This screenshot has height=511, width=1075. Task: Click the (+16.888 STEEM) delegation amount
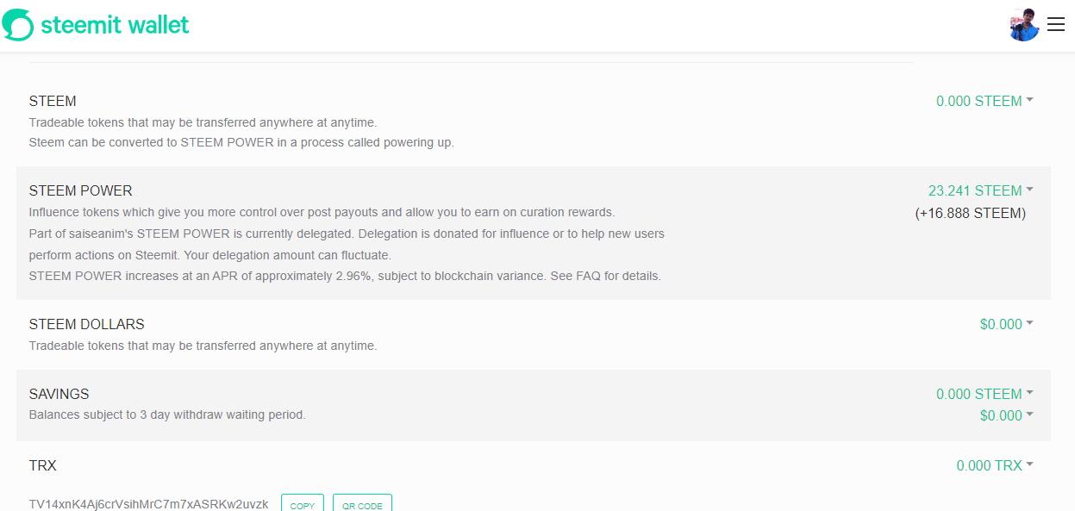(x=970, y=213)
